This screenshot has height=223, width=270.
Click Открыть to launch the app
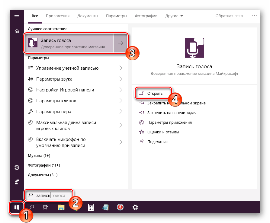point(155,93)
